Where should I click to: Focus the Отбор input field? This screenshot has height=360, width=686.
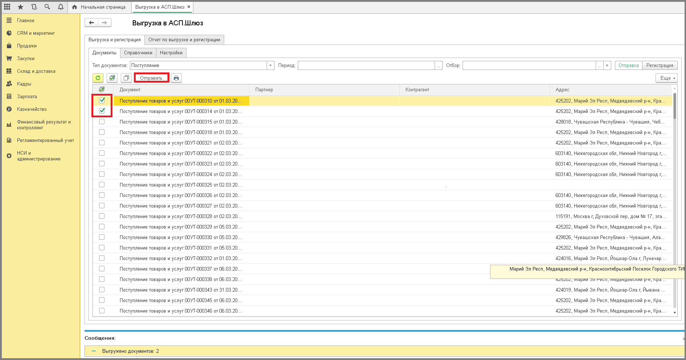[529, 66]
